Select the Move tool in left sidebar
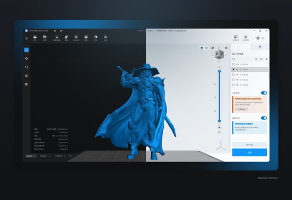 click(x=26, y=59)
